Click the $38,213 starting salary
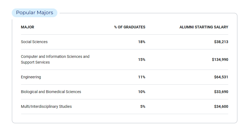The height and width of the screenshot is (125, 252). 221,42
